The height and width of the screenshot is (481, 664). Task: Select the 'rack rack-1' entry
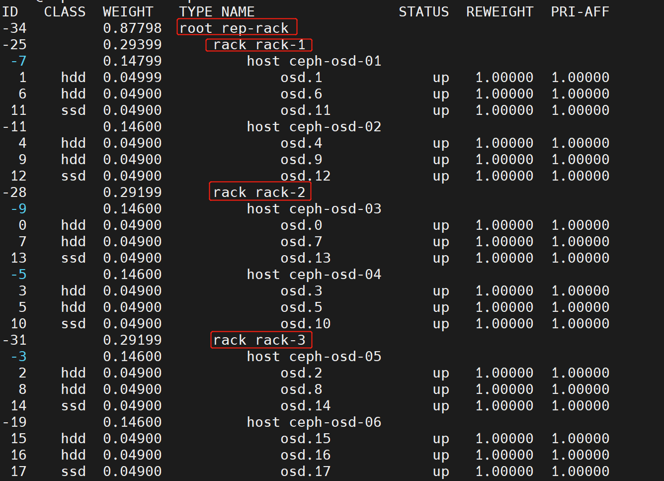coord(259,45)
